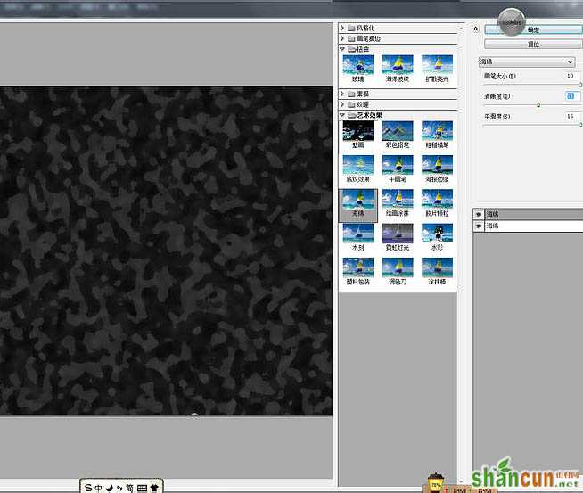
Task: Click the folder icon beside 纹理
Action: (351, 104)
